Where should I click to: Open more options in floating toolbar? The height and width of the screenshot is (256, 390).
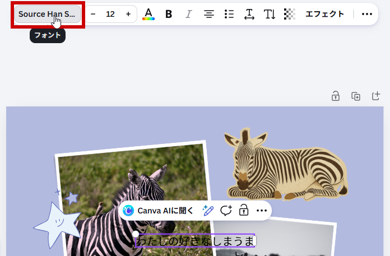(262, 211)
